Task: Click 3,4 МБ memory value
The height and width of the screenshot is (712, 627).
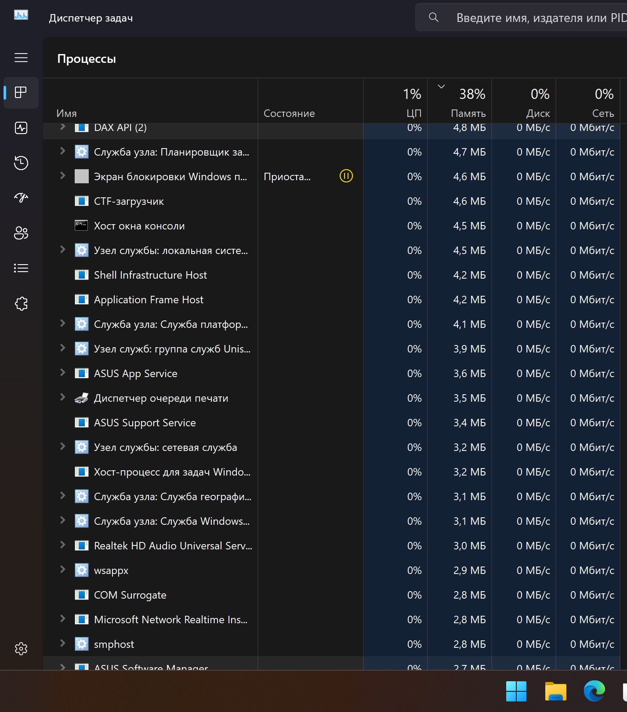Action: [470, 423]
